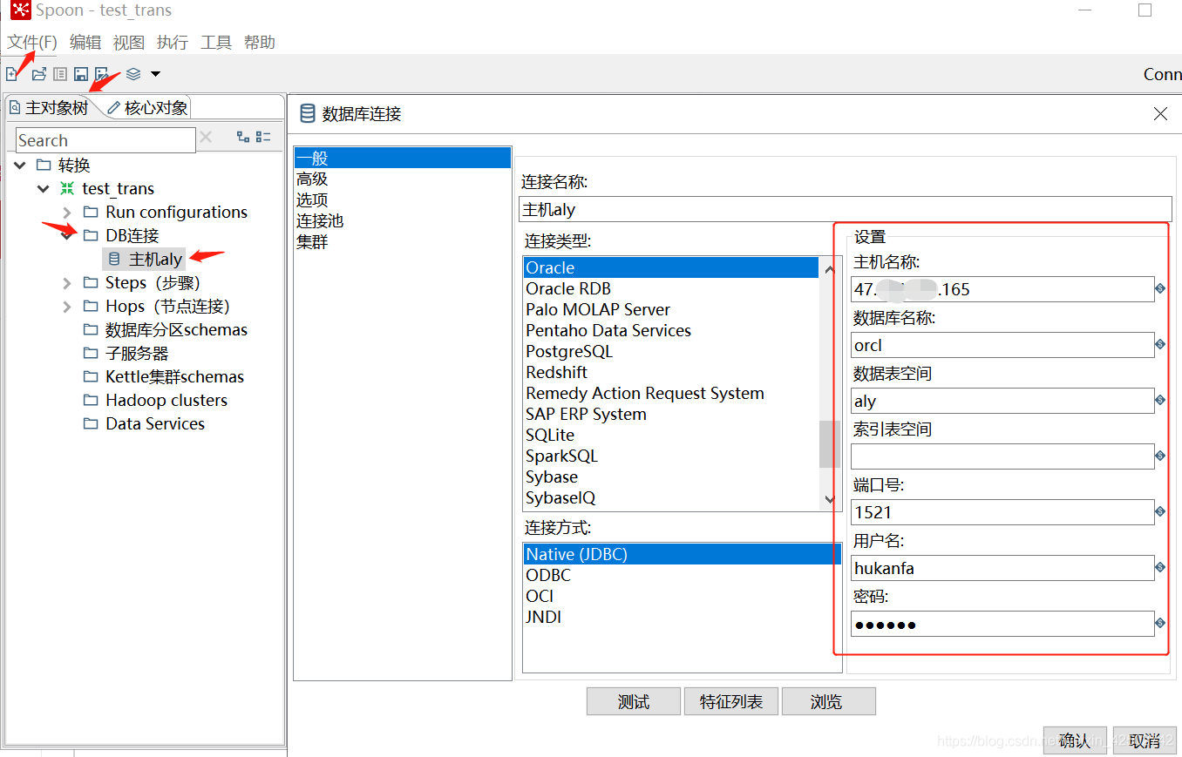The height and width of the screenshot is (757, 1182).
Task: Click the tree Search input field
Action: tap(105, 140)
